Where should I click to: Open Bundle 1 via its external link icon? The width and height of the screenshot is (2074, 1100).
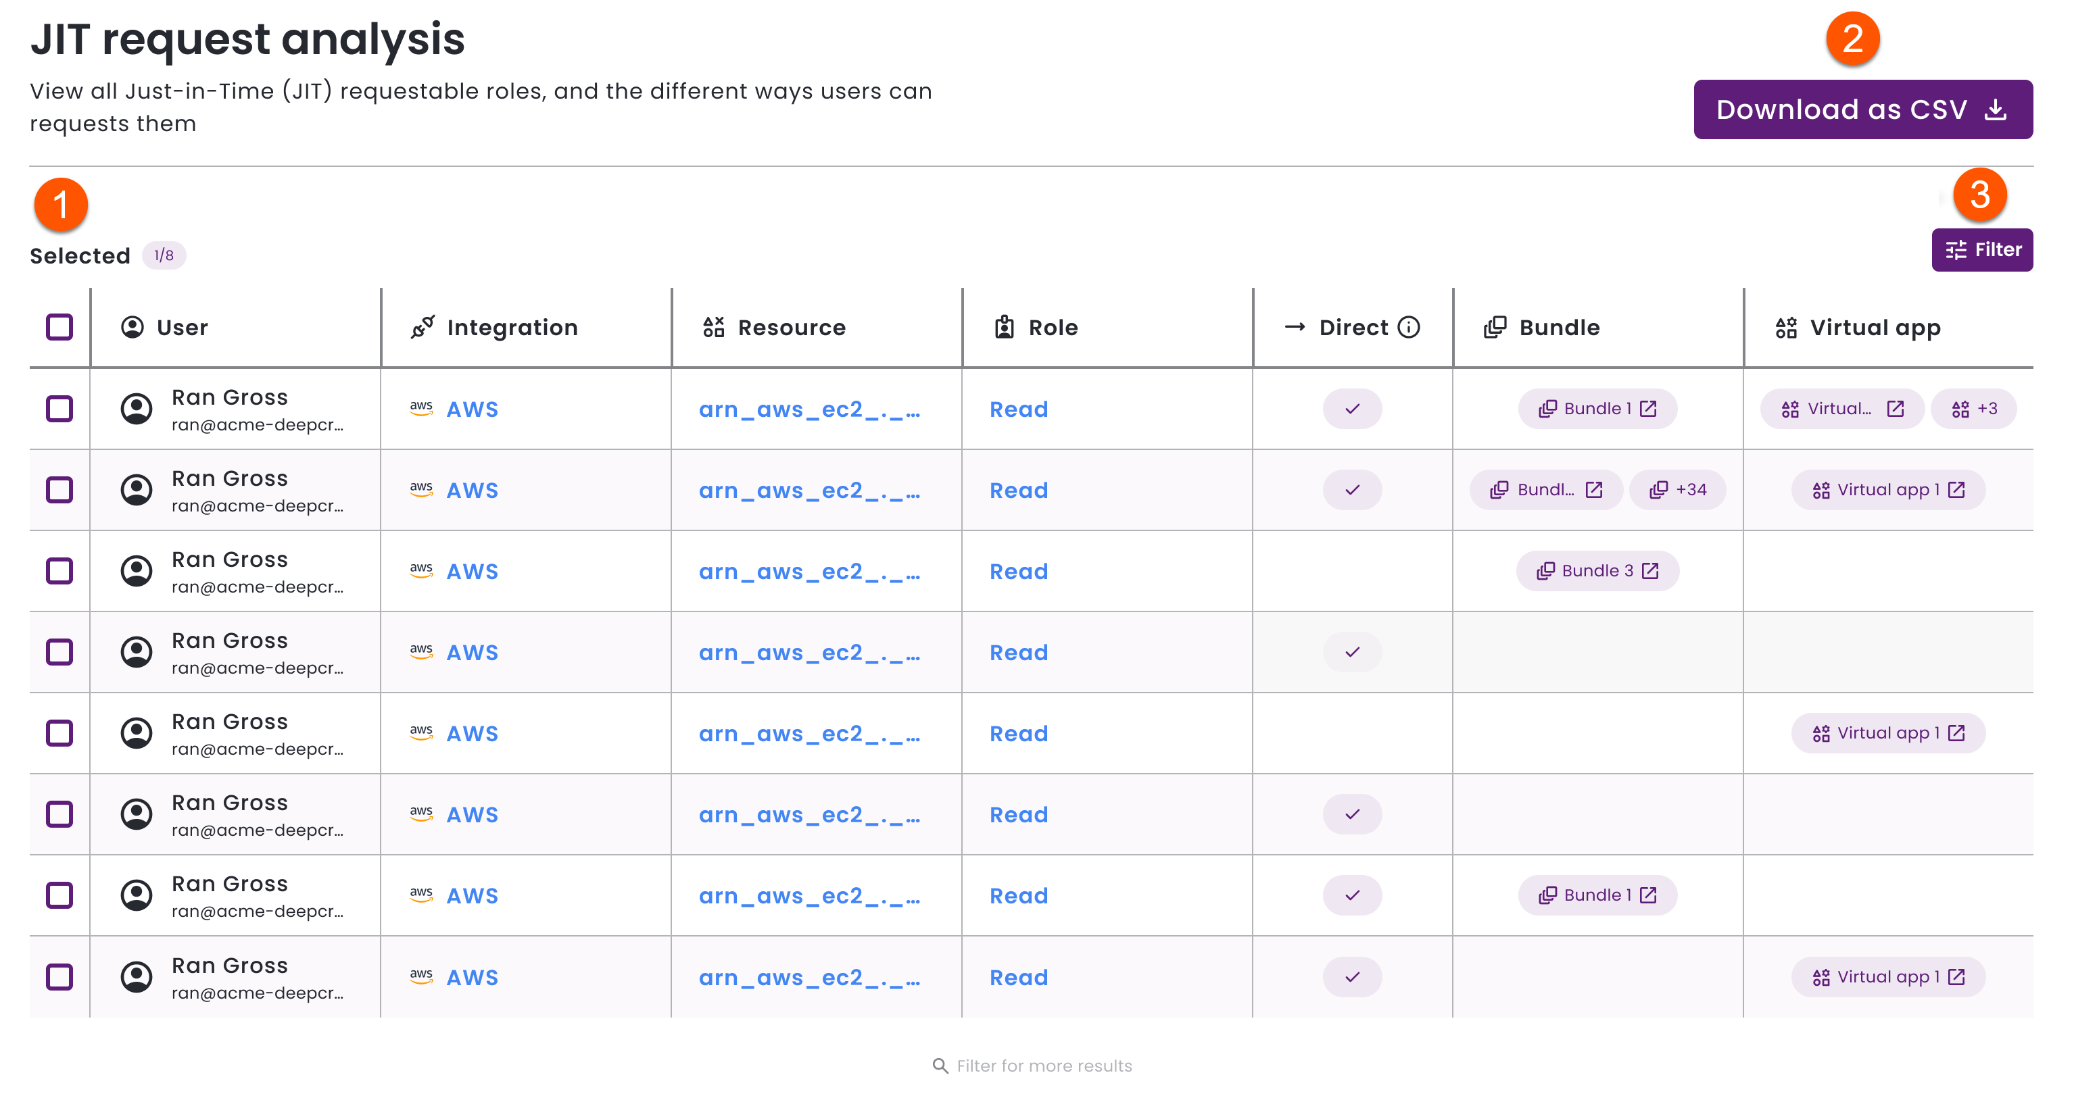(1649, 409)
